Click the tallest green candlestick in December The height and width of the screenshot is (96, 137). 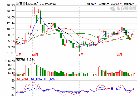pyautogui.click(x=41, y=17)
